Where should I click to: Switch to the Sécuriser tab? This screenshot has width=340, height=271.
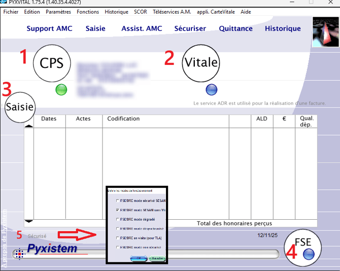190,28
